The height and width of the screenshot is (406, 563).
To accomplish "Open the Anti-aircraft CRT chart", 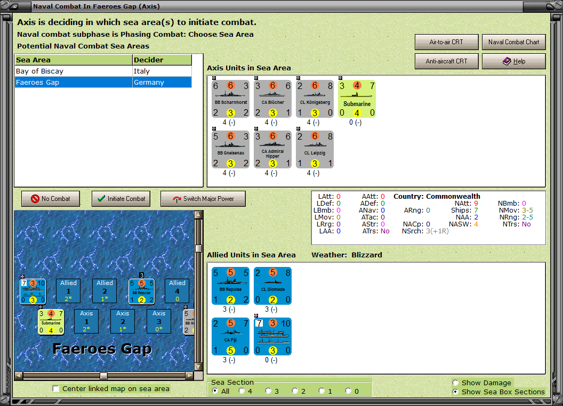I will pos(447,61).
